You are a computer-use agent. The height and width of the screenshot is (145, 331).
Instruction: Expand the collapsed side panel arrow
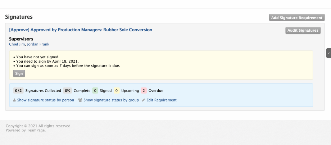point(329,53)
